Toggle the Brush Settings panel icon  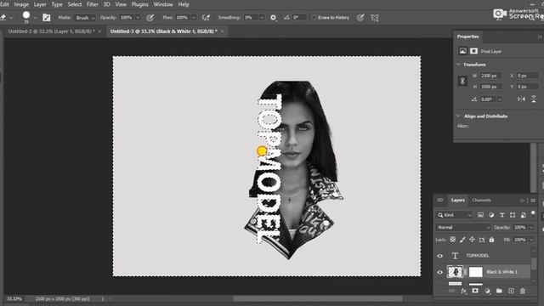pos(46,17)
